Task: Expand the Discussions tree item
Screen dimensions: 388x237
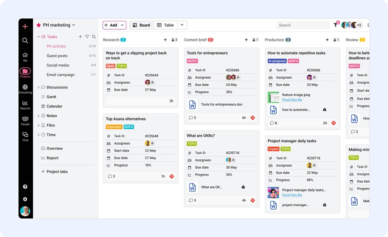Action: (38, 87)
